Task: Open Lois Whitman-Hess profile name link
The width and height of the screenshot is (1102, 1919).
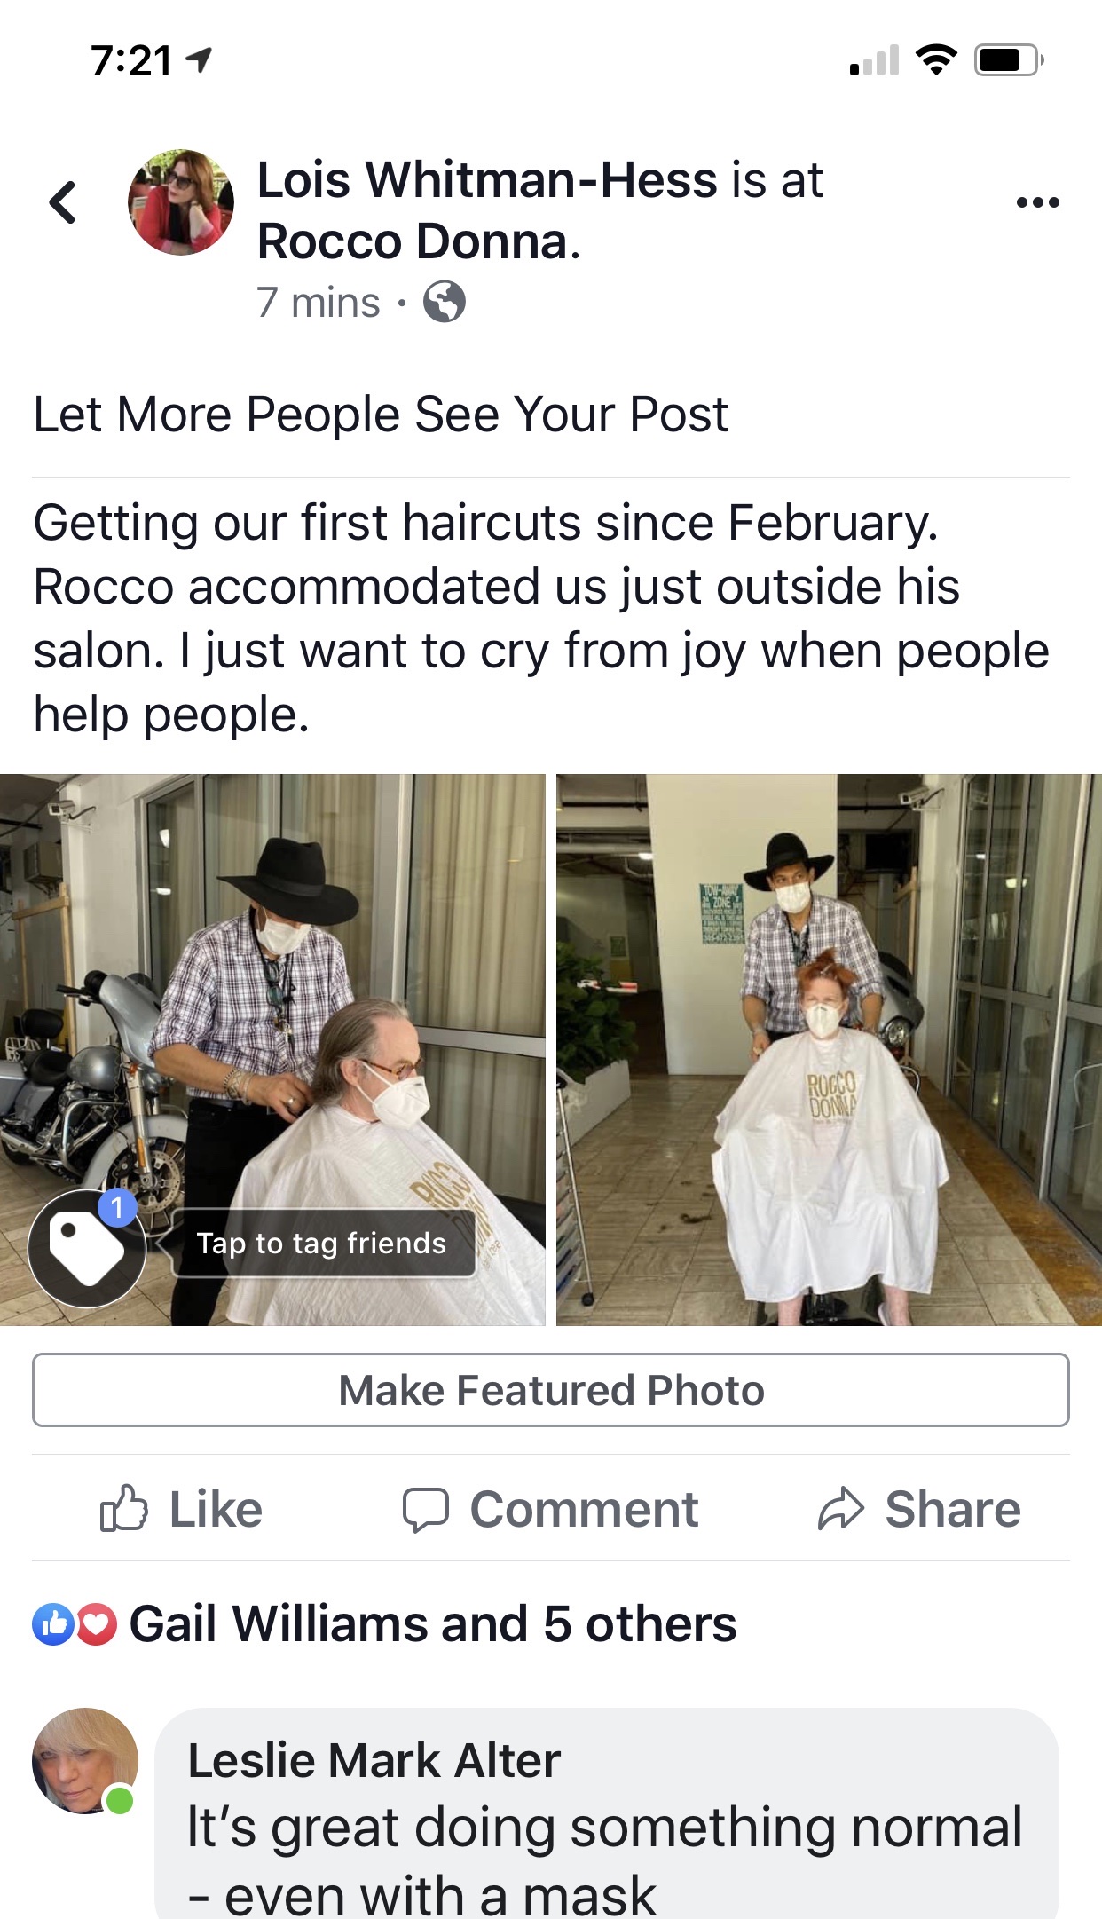Action: coord(487,179)
